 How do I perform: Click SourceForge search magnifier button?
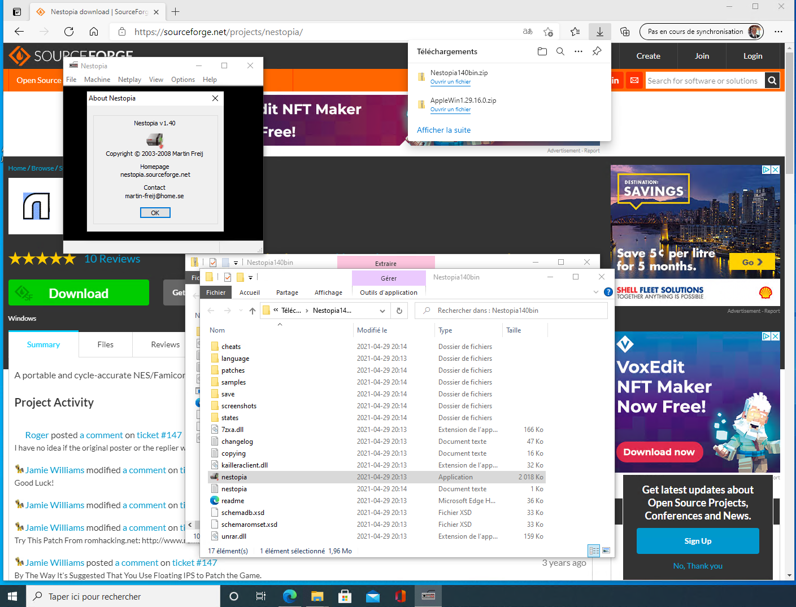[772, 81]
